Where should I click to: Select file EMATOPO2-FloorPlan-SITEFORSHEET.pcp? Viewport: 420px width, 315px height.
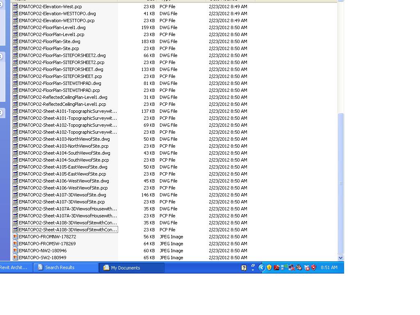coord(60,76)
